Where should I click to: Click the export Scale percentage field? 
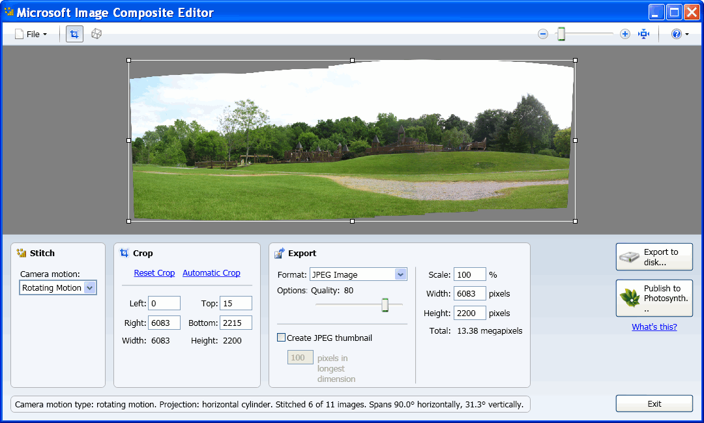[469, 274]
